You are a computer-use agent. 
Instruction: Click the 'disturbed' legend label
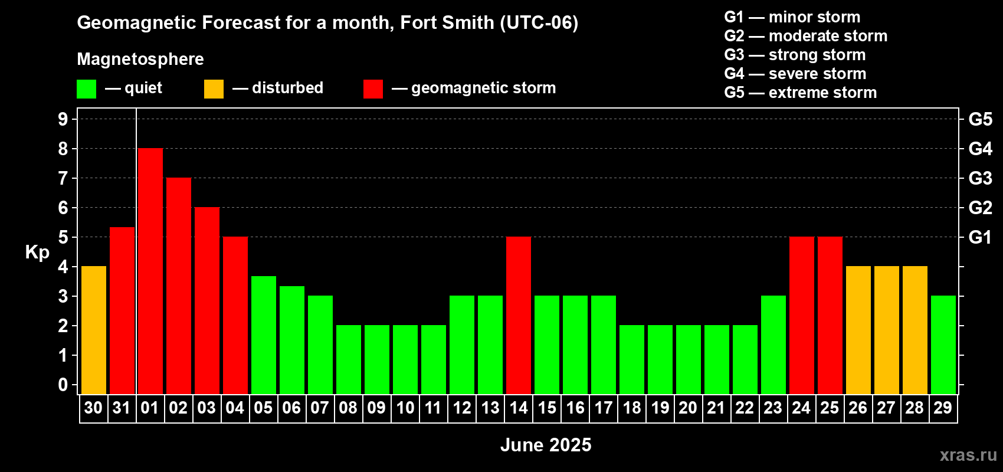pos(287,88)
